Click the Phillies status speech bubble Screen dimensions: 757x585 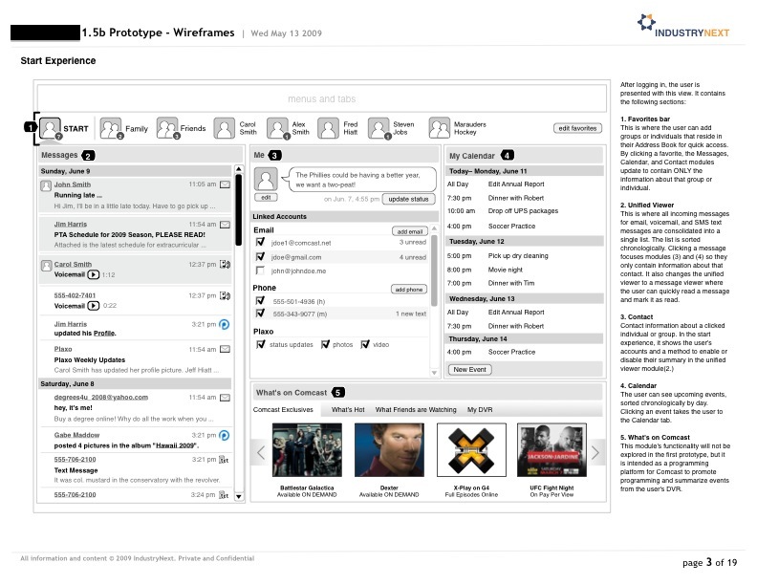(359, 180)
